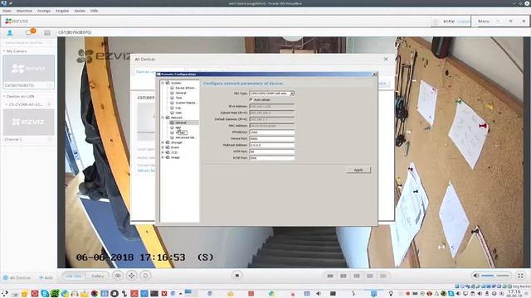531x298 pixels.
Task: Expand the CCD tree node
Action: point(163,152)
